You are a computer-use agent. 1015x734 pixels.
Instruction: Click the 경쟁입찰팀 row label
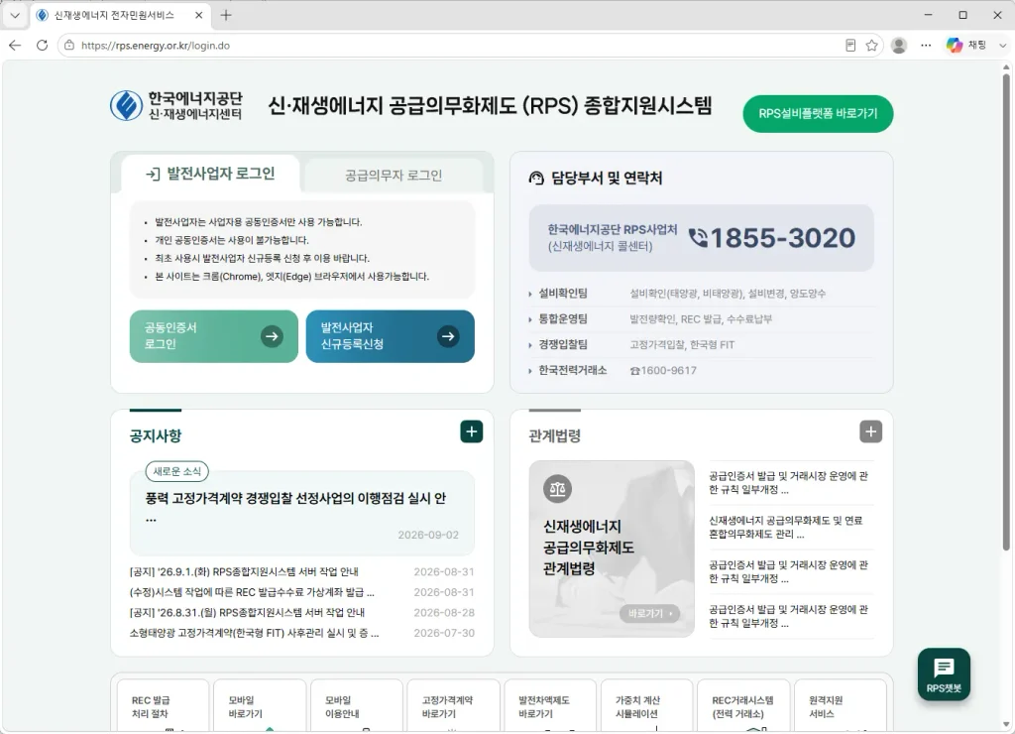click(563, 344)
